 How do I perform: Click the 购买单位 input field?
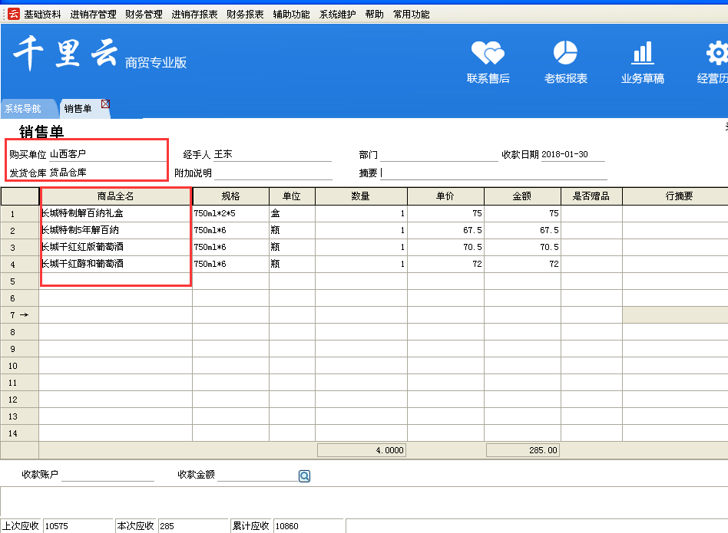(106, 154)
